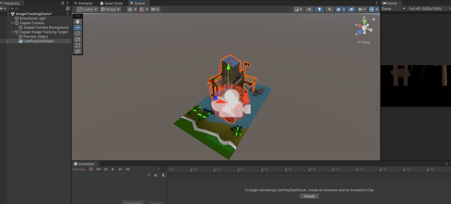Toggle scene lighting bulb button

coord(319,9)
